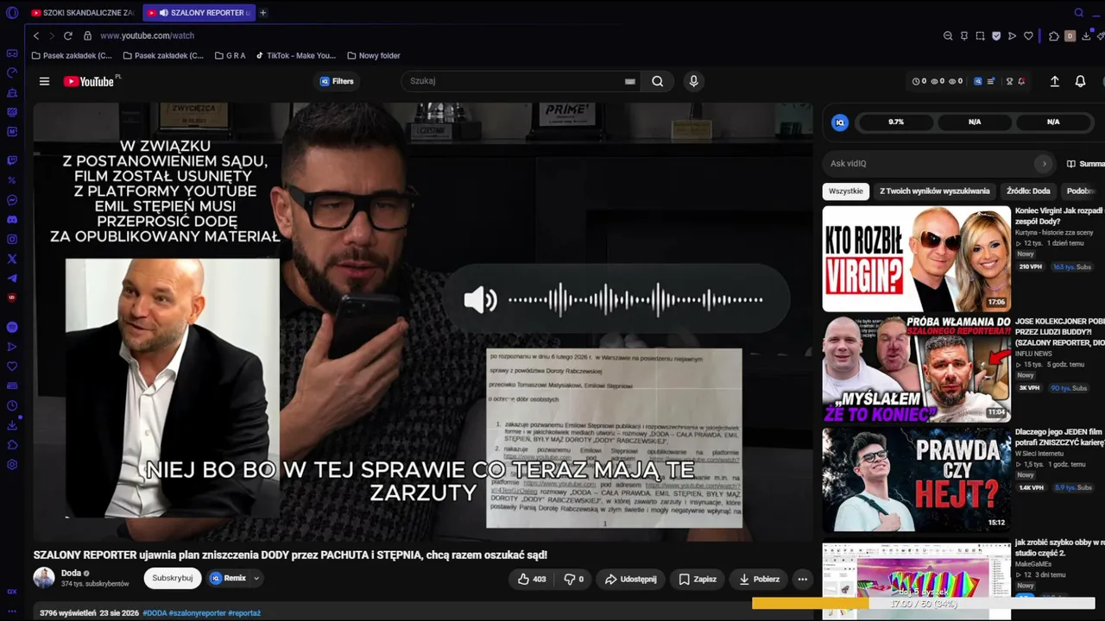Viewport: 1105px width, 621px height.
Task: Like the video with 403 likes
Action: 532,579
